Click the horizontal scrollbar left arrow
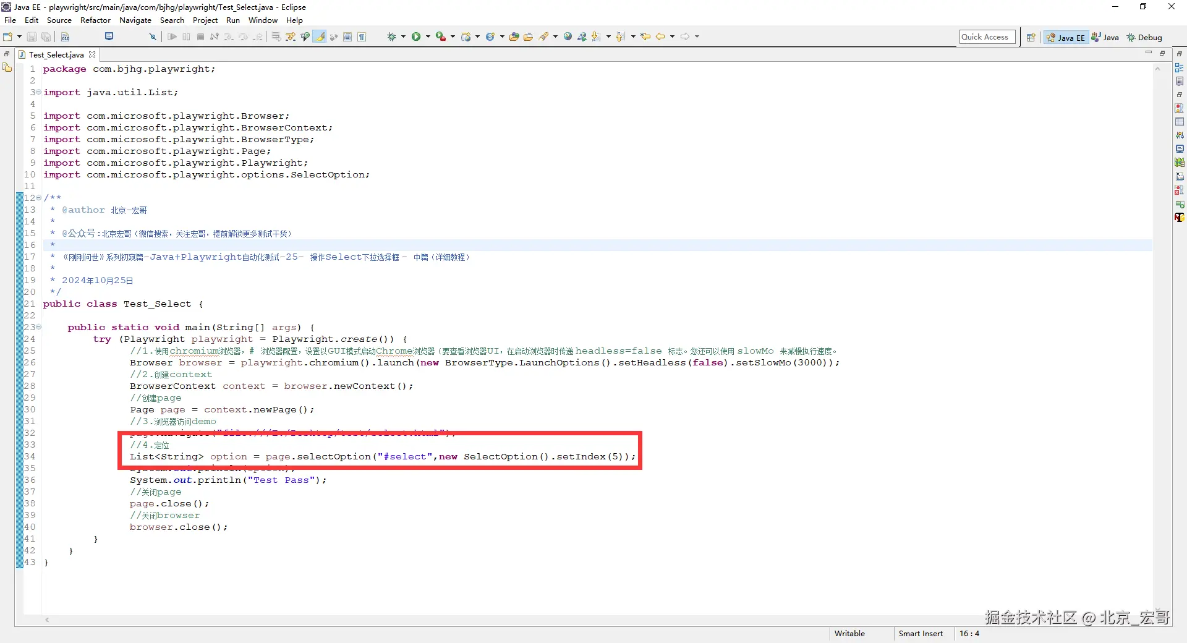Screen dimensions: 1187x643 tap(47, 620)
